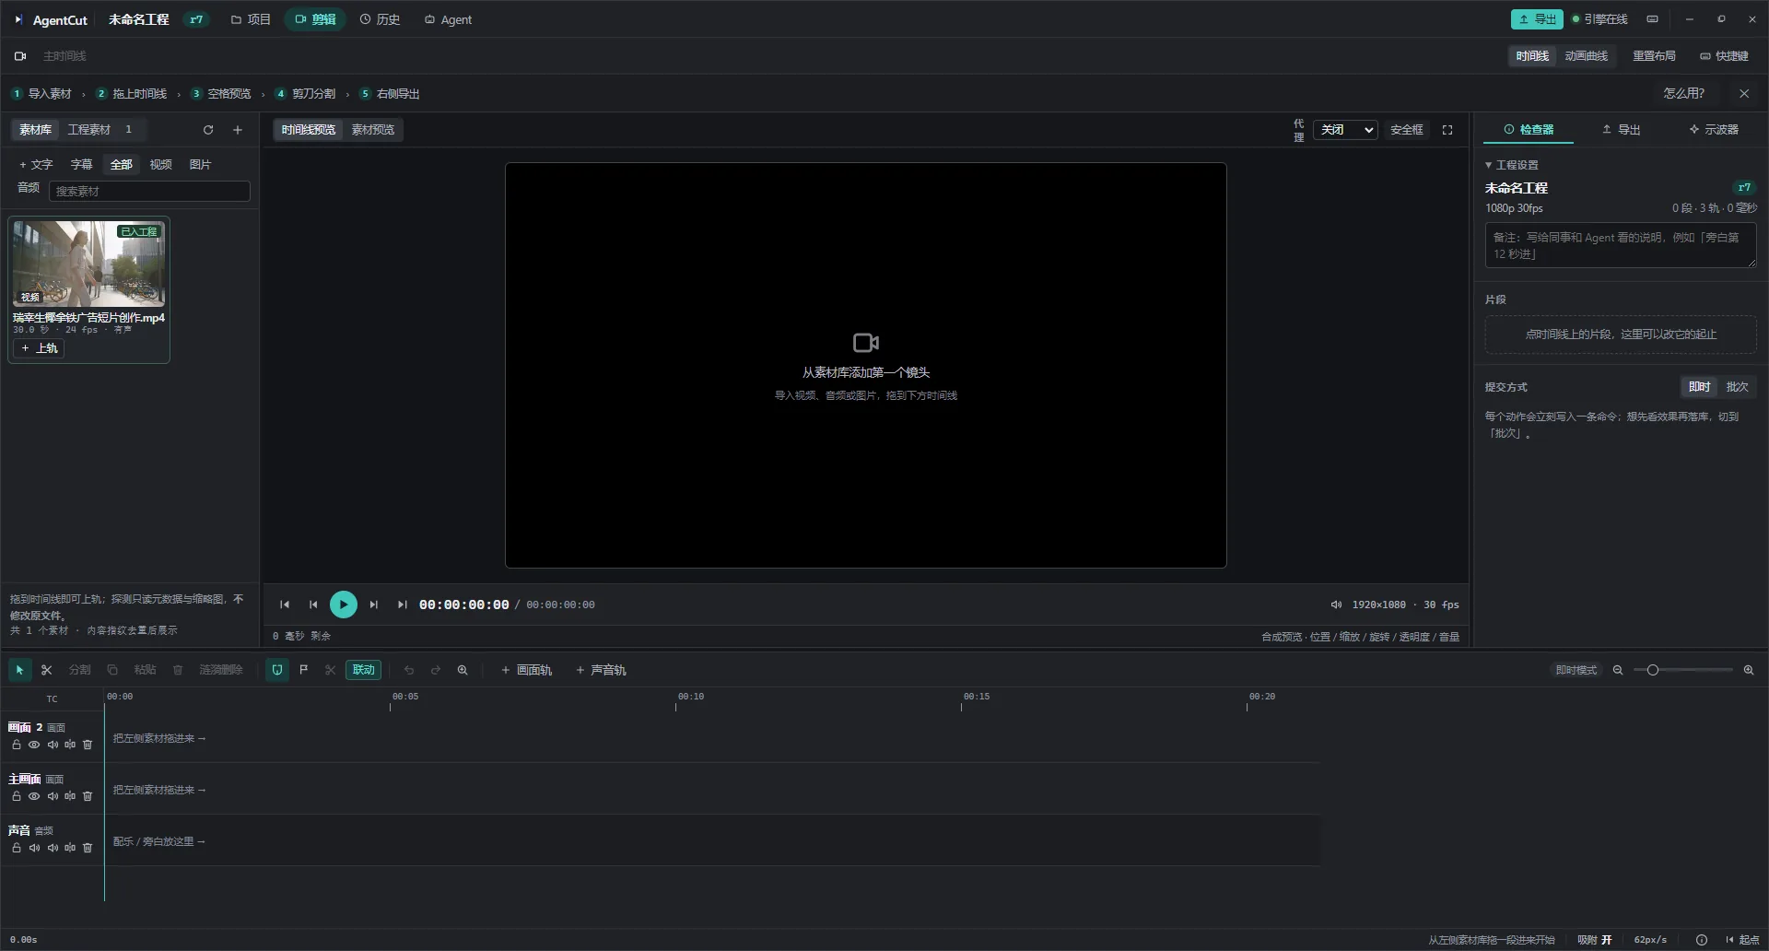Adjust the timeline zoom slider handle
Viewport: 1769px width, 951px height.
(x=1653, y=670)
